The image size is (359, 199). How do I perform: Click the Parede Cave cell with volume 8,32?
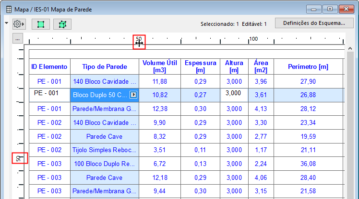pos(105,136)
